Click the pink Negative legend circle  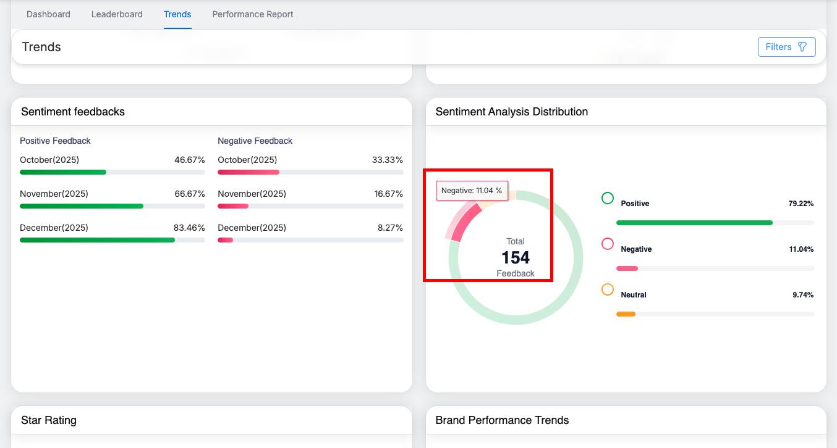click(608, 244)
